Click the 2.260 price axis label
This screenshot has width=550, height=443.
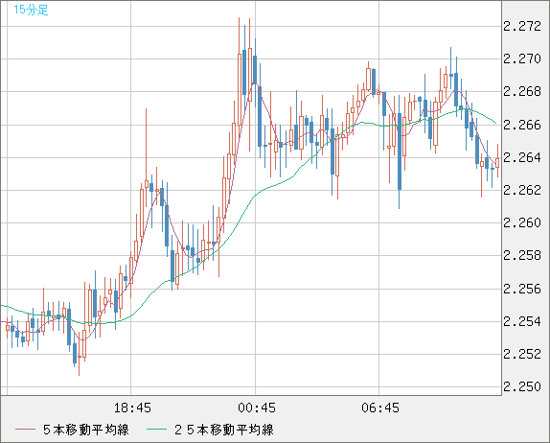click(x=522, y=222)
